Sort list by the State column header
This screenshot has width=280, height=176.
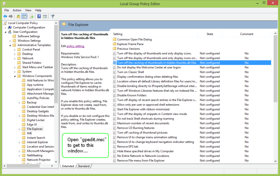[210, 34]
